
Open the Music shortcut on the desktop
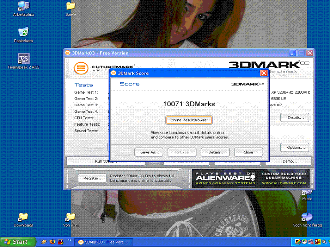pos(307,195)
